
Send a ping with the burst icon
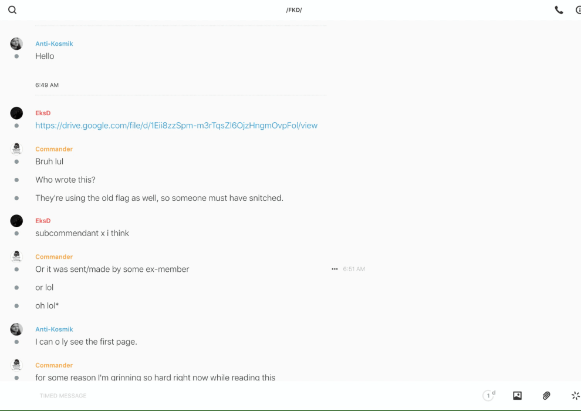point(575,396)
